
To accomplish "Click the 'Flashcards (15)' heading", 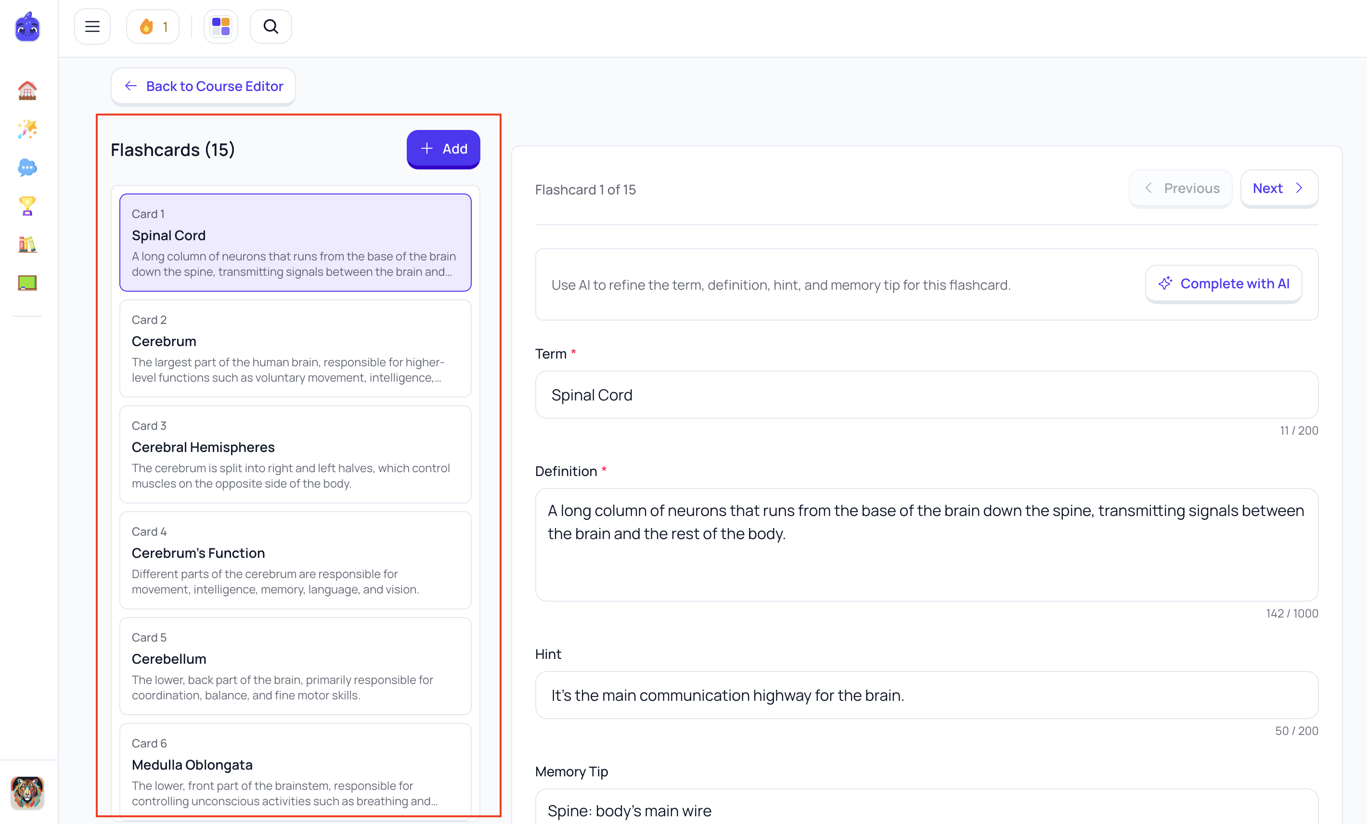I will click(x=172, y=150).
